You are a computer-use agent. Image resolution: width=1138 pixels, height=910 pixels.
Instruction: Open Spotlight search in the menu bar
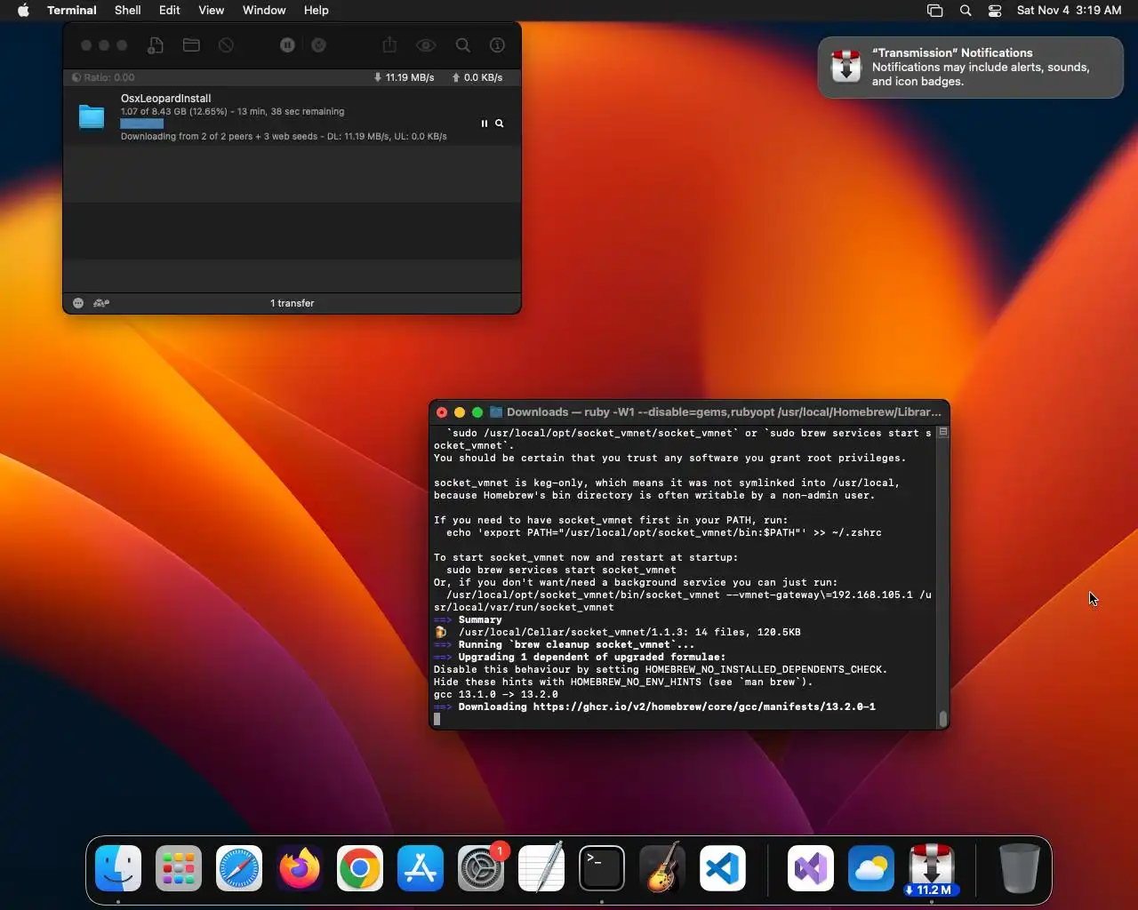[x=966, y=10]
